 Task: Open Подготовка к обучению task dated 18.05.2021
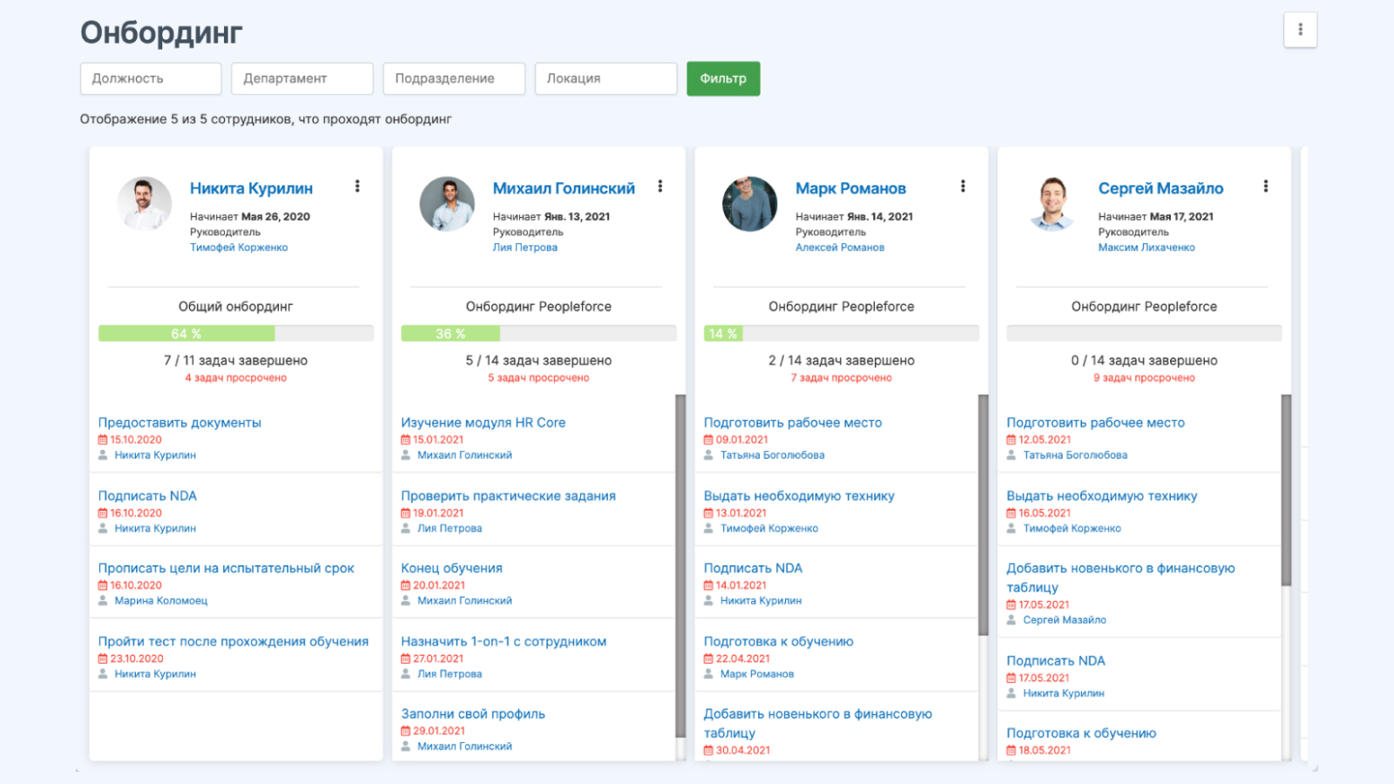[x=1081, y=733]
